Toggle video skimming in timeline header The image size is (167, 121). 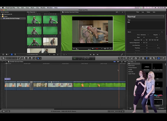click(115, 62)
